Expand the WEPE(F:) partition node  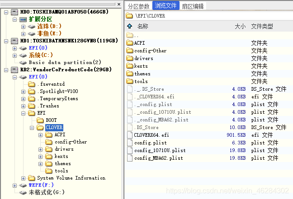click(15, 185)
